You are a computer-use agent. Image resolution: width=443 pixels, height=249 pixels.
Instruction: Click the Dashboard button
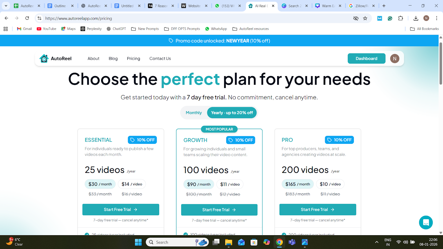tap(367, 58)
